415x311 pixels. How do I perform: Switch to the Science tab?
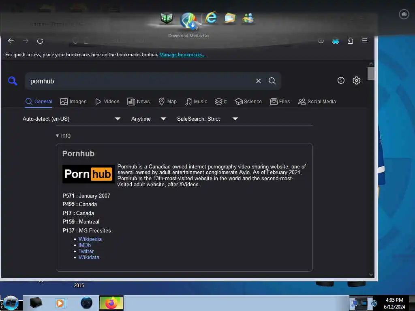[x=248, y=102]
